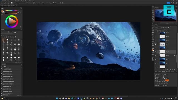The width and height of the screenshot is (178, 100).
Task: Toggle lock transparent pixels in Layers panel
Action: click(x=157, y=31)
